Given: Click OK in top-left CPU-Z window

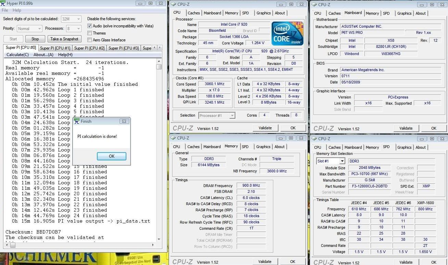Looking at the screenshot, I should coord(293,128).
